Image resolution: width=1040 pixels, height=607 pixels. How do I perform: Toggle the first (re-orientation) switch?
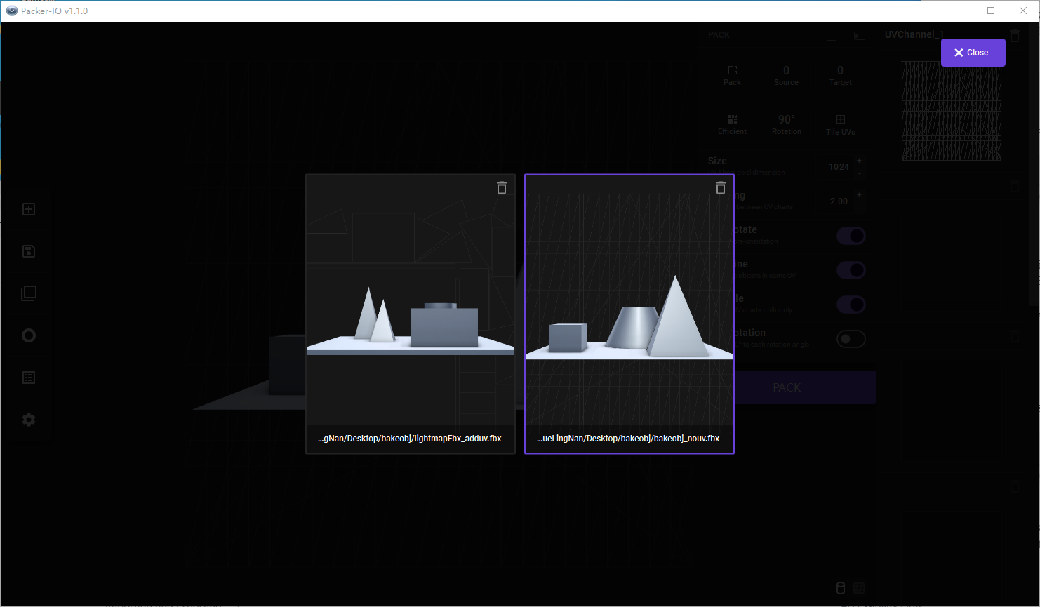(851, 236)
